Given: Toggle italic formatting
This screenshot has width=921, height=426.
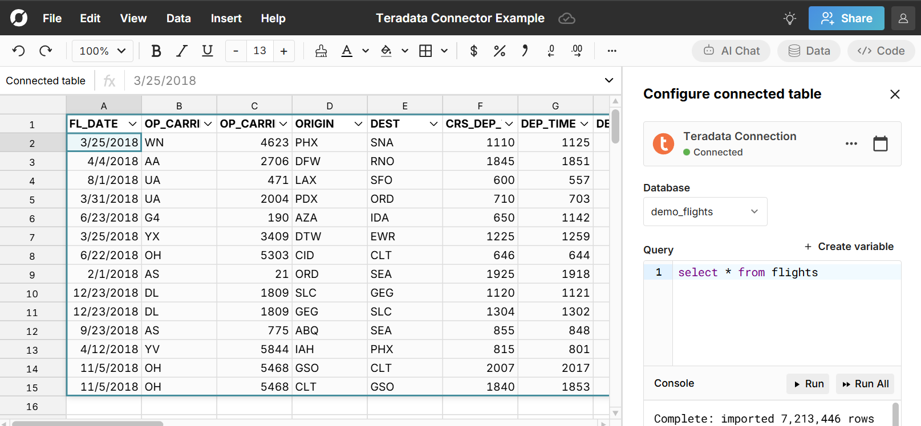Looking at the screenshot, I should (x=181, y=51).
